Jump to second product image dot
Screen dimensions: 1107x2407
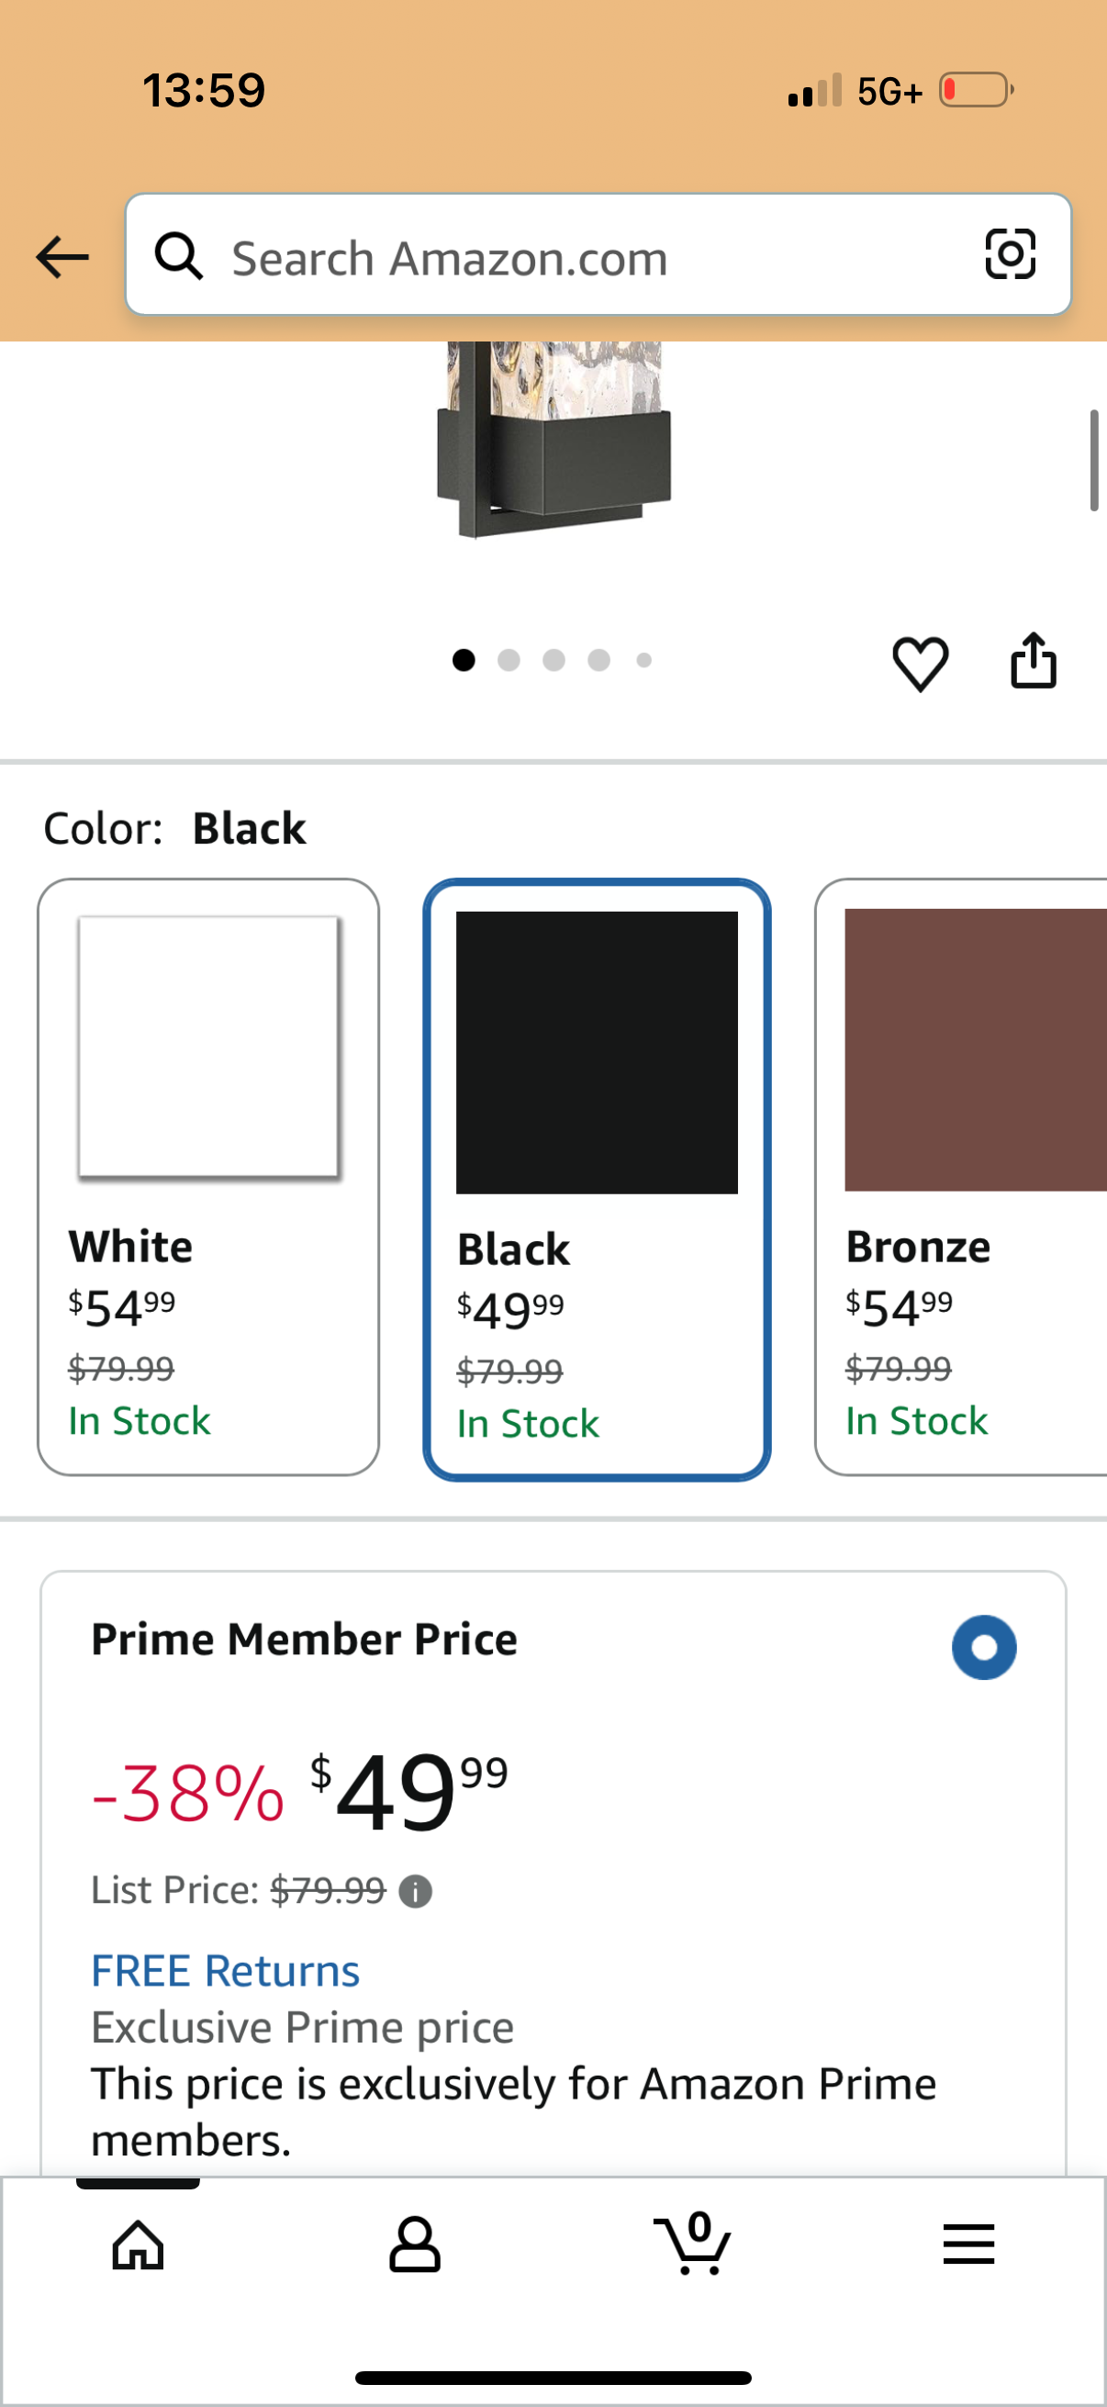pos(509,661)
